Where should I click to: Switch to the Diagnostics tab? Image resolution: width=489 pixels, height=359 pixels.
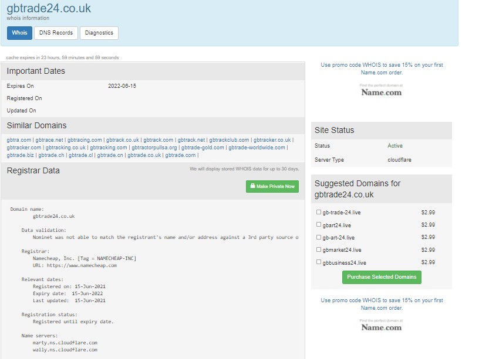[x=99, y=33]
